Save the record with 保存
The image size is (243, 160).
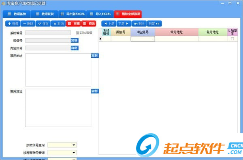click(x=43, y=24)
